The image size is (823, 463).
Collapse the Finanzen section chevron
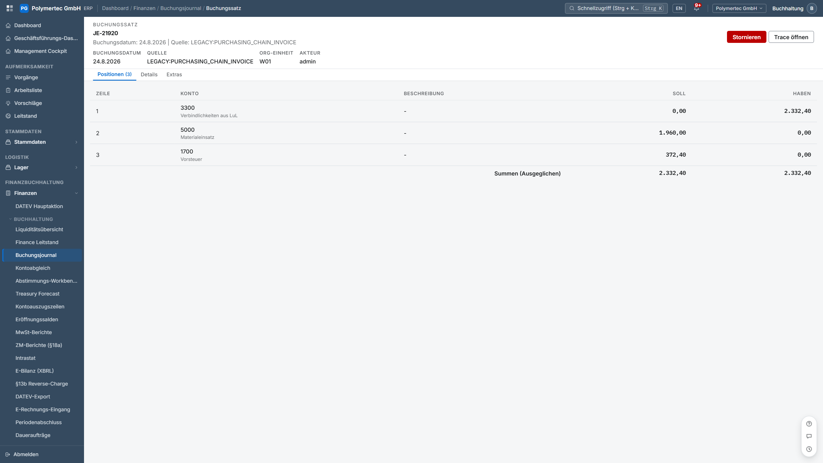[x=76, y=193]
